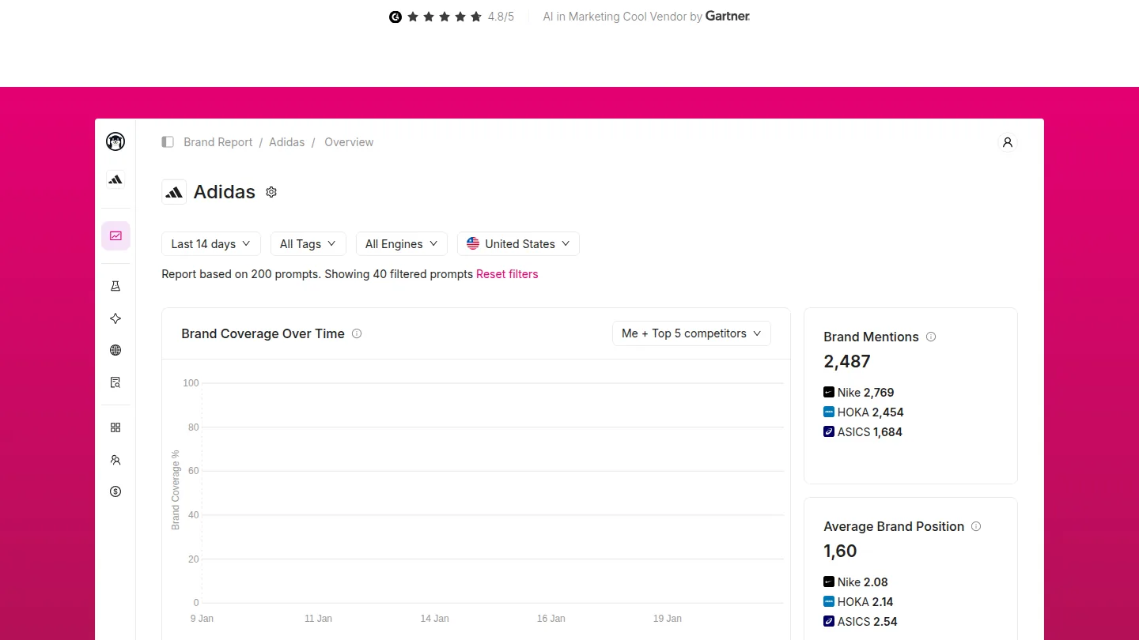Screen dimensions: 1139x640
Task: Click Brand Report in the breadcrumb
Action: (x=218, y=142)
